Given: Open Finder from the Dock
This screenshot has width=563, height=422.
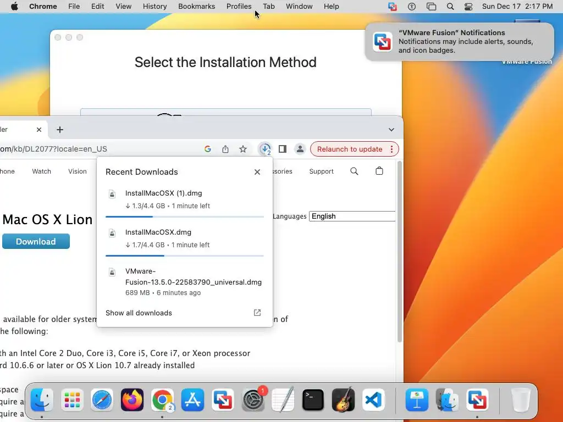Looking at the screenshot, I should pyautogui.click(x=42, y=400).
